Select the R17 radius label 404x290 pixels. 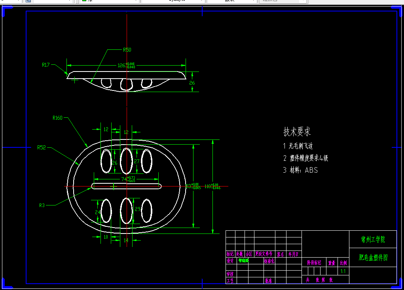point(46,65)
